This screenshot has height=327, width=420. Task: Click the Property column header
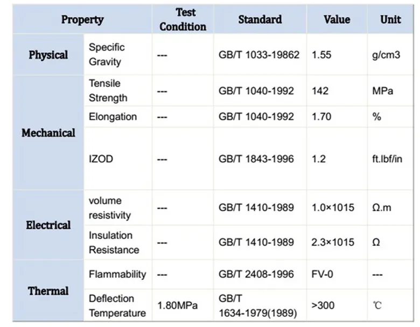click(82, 20)
